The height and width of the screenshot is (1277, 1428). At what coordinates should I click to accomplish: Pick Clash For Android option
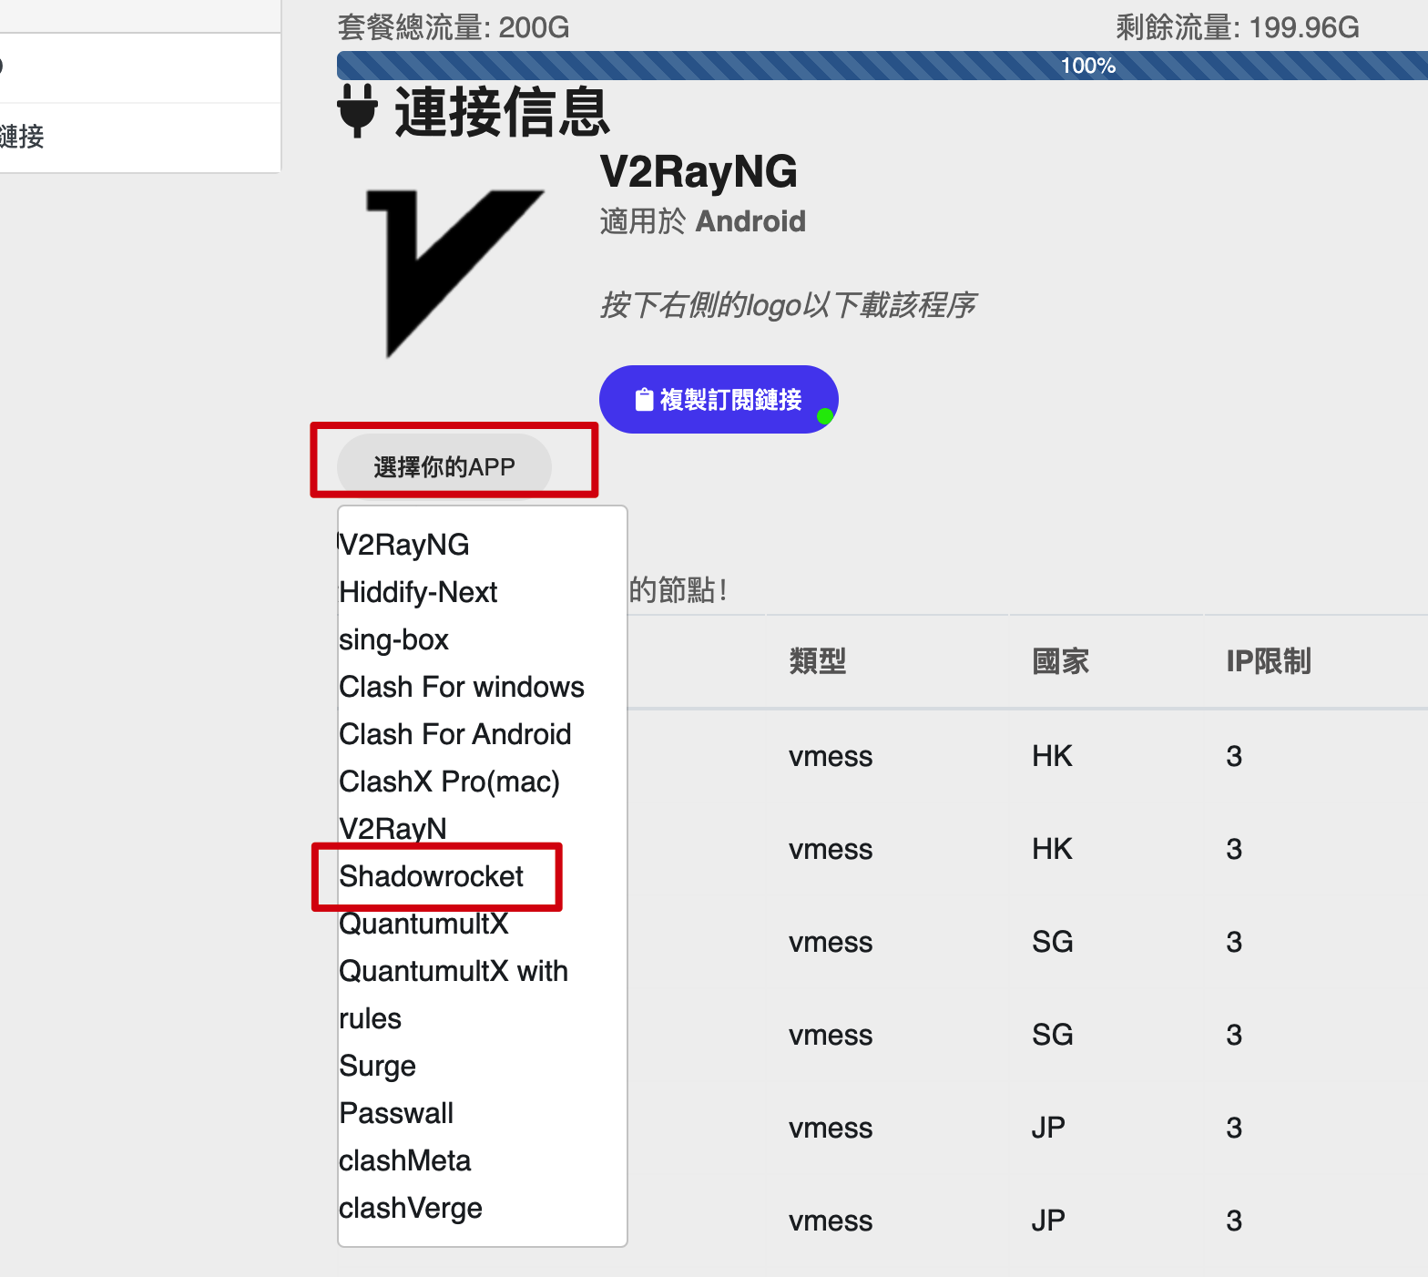click(x=454, y=734)
